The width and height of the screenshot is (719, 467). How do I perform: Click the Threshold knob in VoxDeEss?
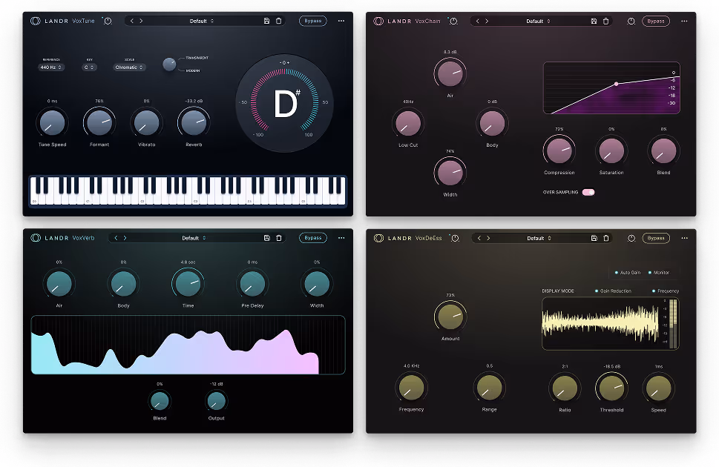click(x=611, y=388)
